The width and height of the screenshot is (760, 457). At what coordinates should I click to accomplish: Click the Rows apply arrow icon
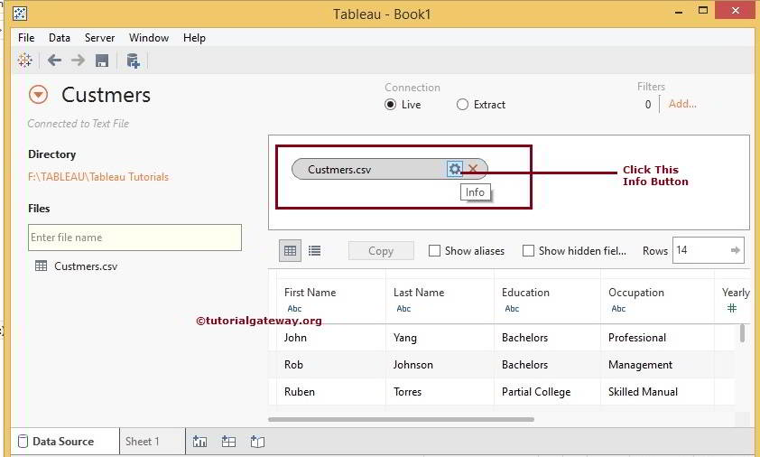(x=736, y=250)
